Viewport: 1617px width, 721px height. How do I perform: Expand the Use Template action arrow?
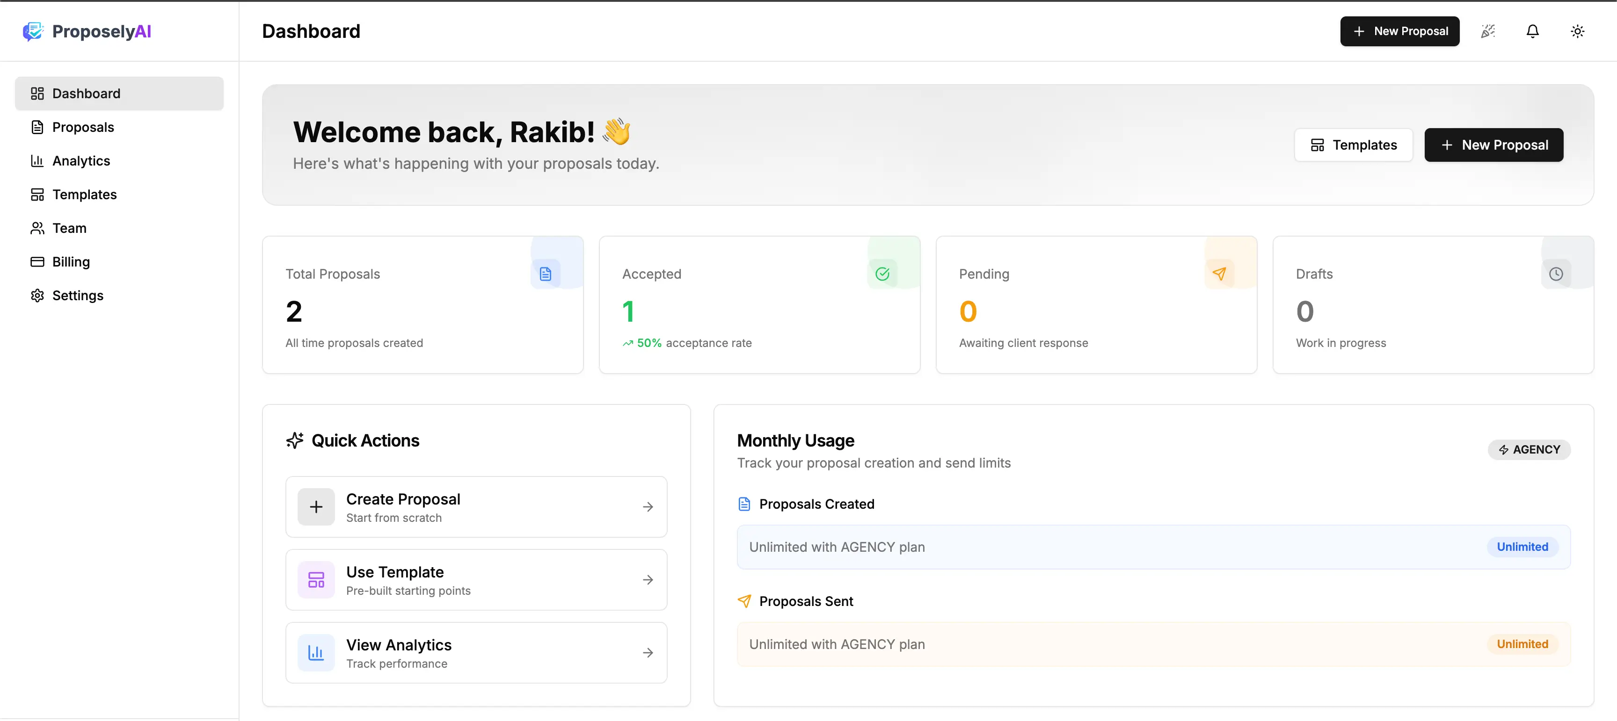coord(648,579)
